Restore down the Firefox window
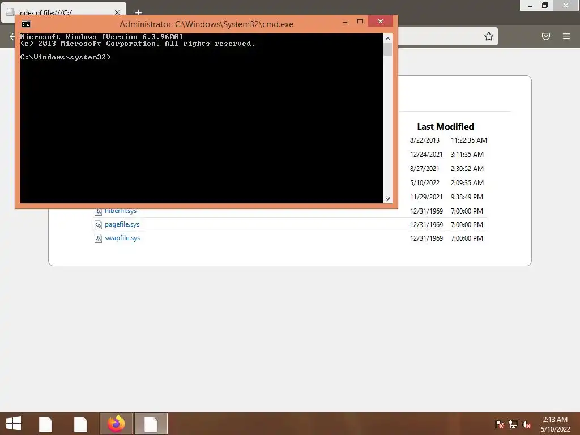The image size is (580, 435). click(544, 6)
